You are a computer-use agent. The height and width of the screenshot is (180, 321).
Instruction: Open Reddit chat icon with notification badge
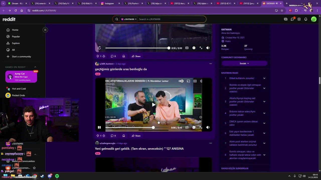(x=292, y=19)
